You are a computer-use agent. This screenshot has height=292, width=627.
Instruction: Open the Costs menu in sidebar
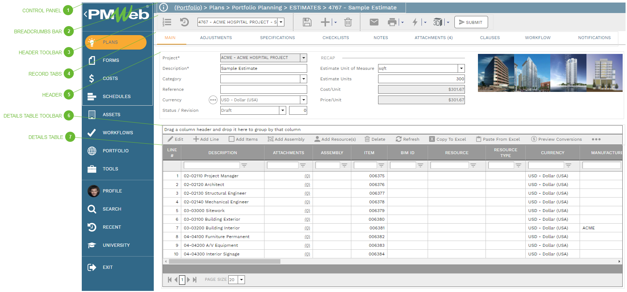tap(110, 79)
